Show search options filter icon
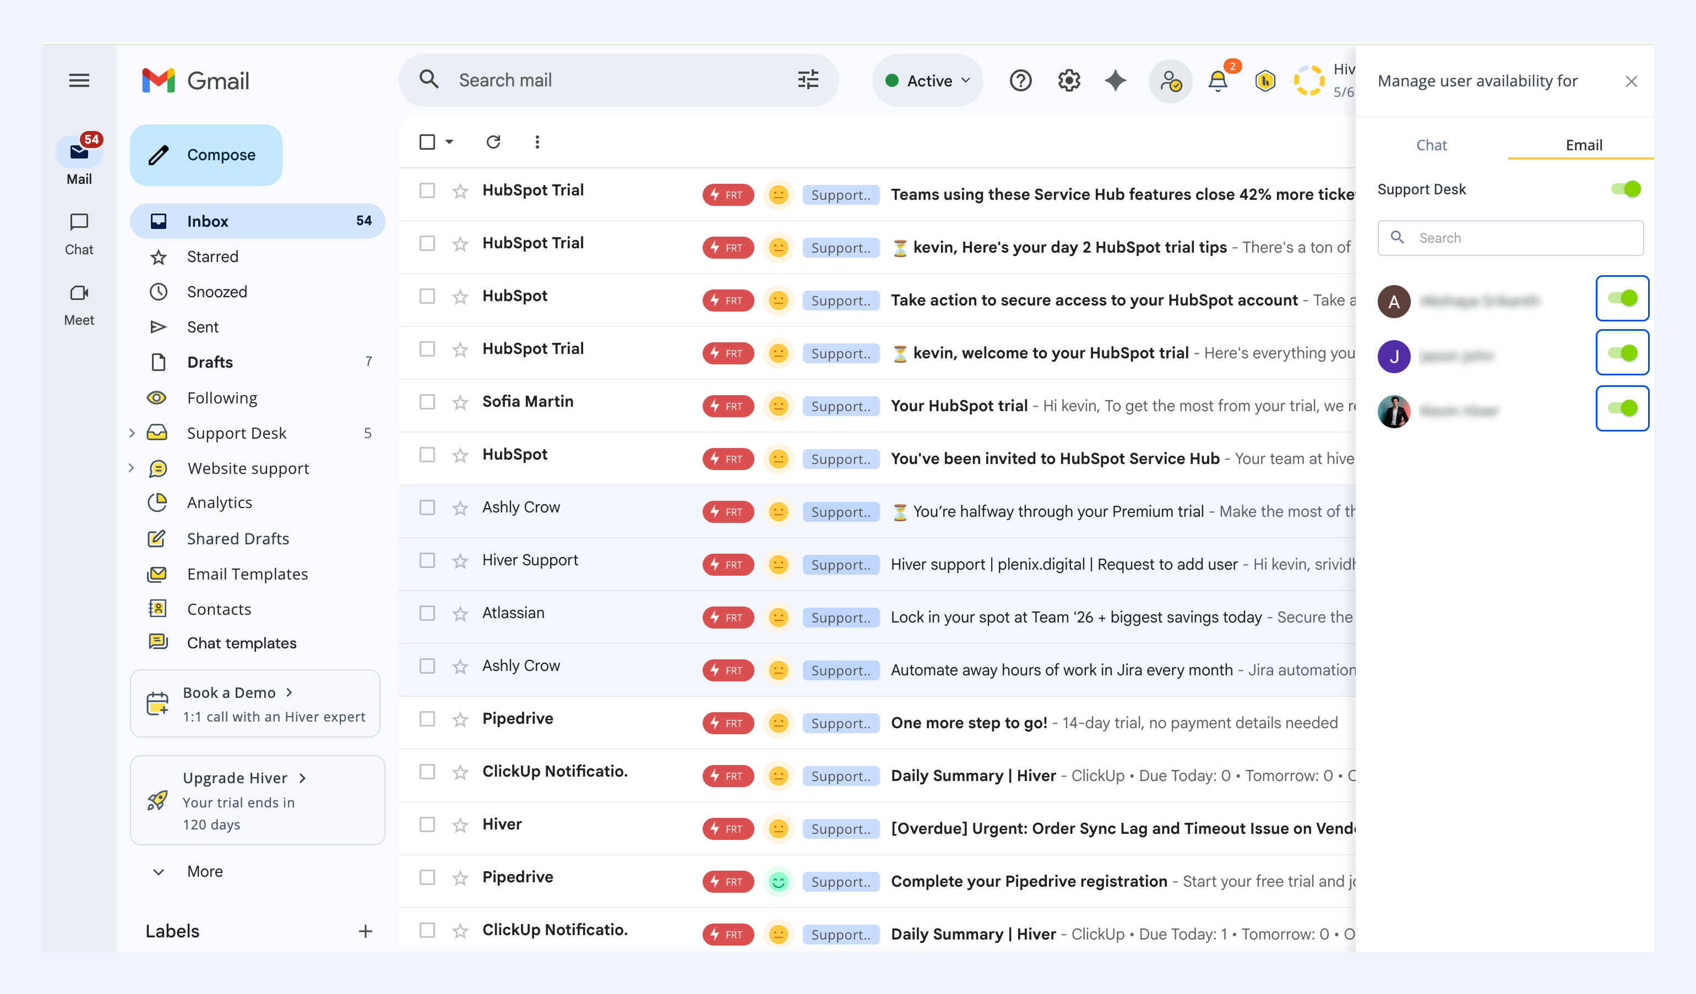The width and height of the screenshot is (1696, 994). [808, 80]
